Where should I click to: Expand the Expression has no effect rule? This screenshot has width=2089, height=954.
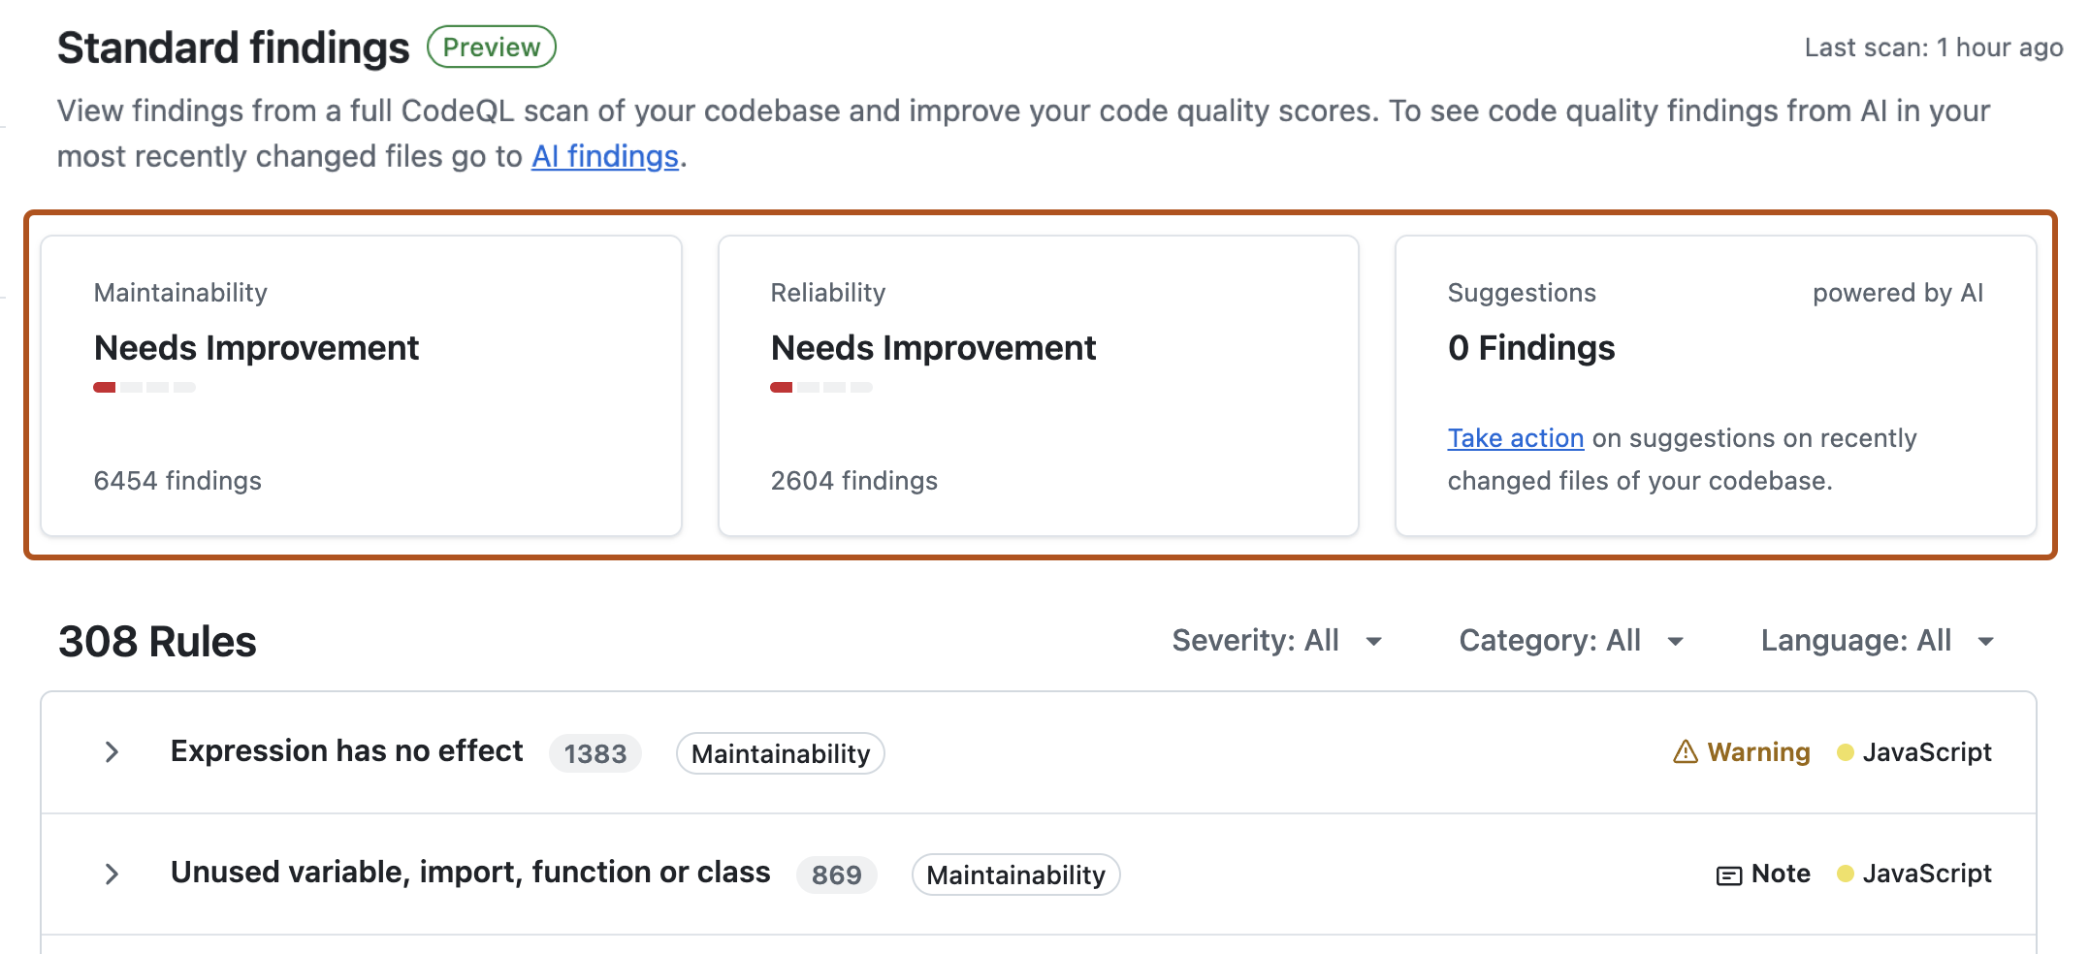113,752
